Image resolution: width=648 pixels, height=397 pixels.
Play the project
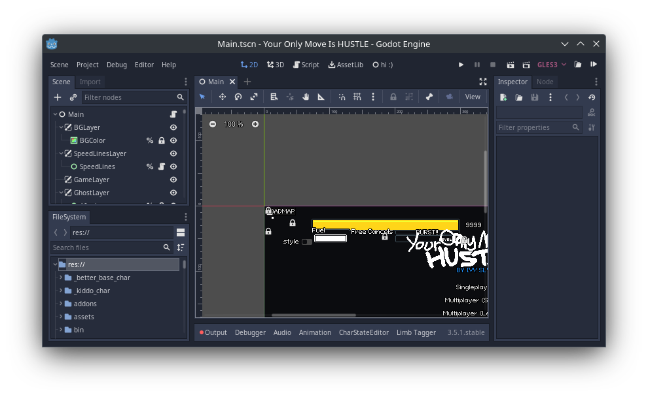click(x=461, y=65)
